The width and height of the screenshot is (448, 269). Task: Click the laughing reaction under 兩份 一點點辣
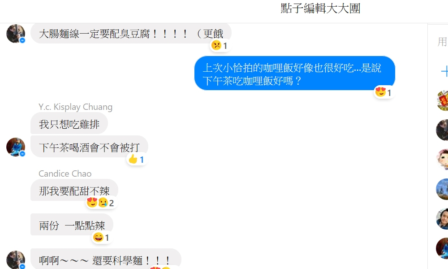[x=101, y=237]
